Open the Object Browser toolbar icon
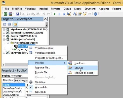This screenshot has height=98, width=123. coord(85,14)
